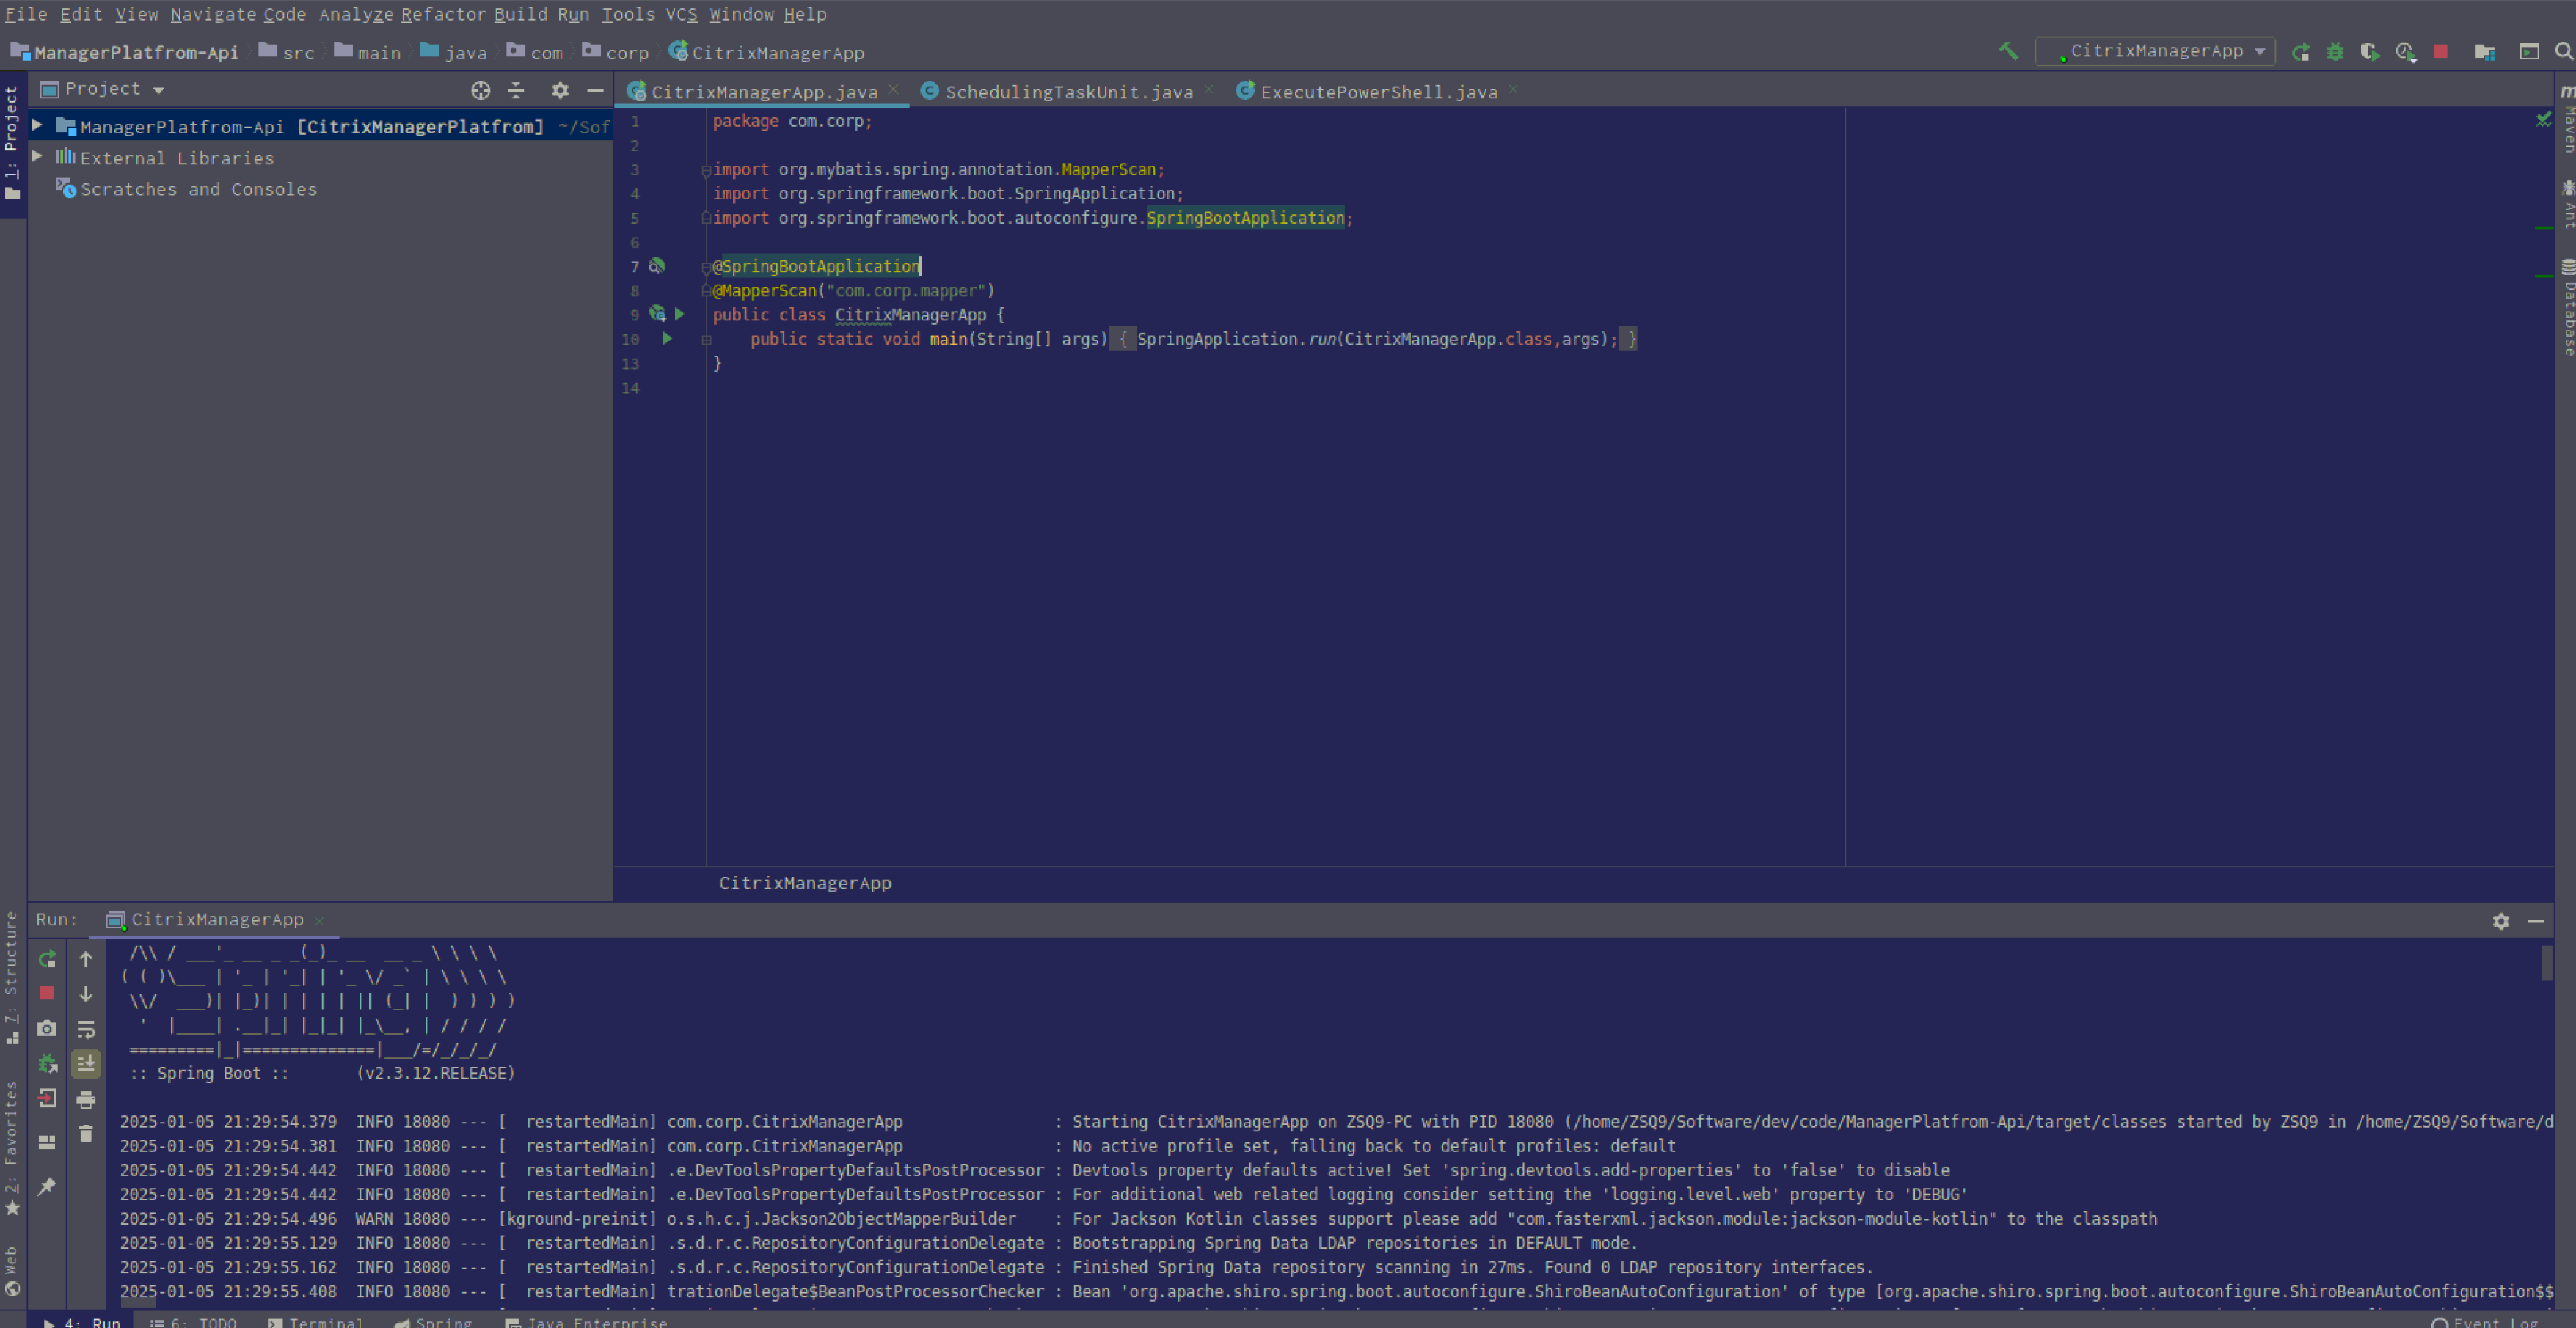
Task: Expand the External Libraries node
Action: (x=37, y=157)
